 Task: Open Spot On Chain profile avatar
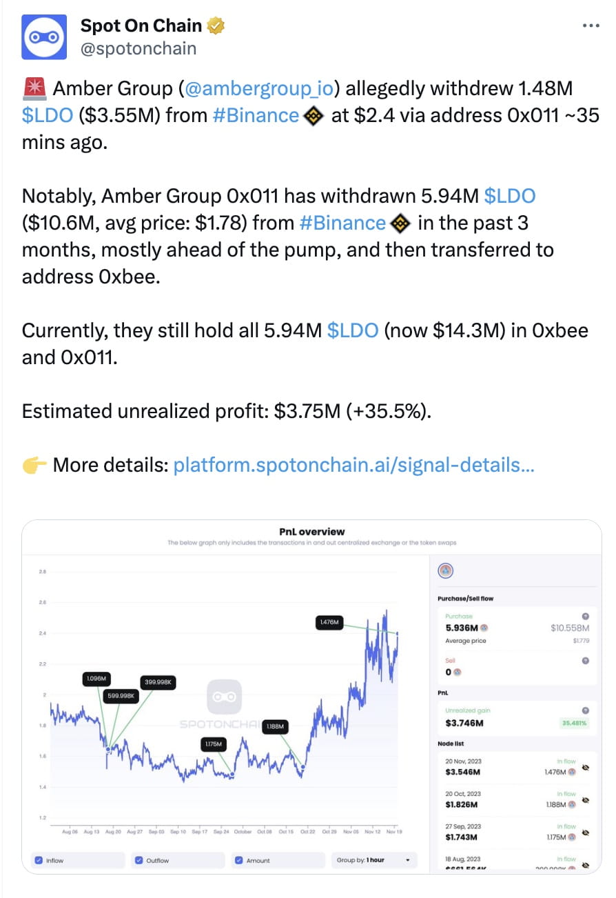[45, 37]
